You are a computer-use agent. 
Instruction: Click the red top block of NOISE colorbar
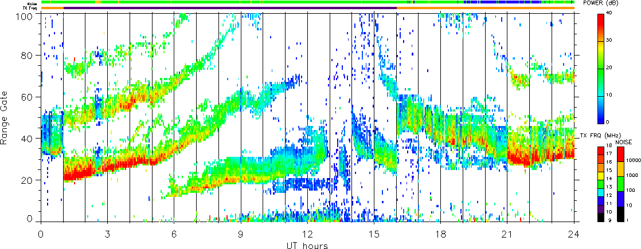click(x=620, y=155)
